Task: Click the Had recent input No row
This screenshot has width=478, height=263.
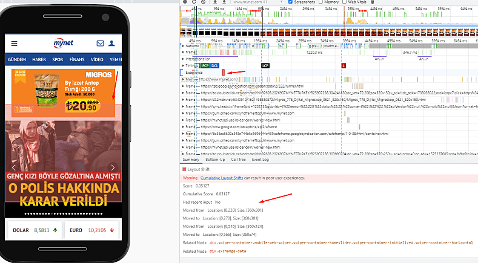Action: [202, 202]
